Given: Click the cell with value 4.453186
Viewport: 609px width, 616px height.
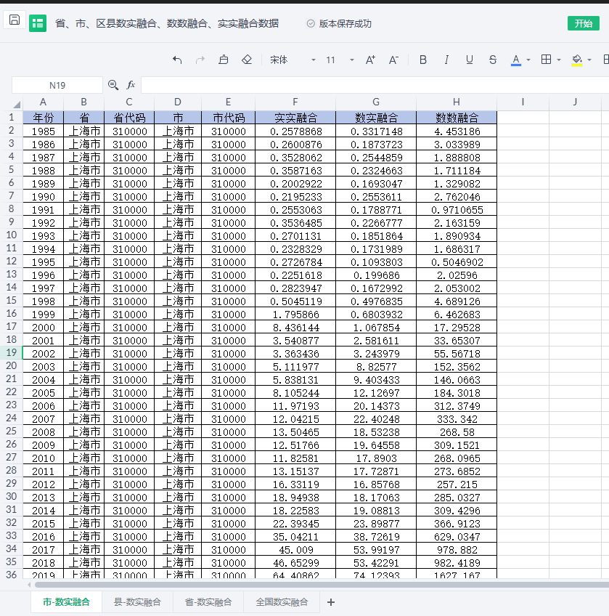Looking at the screenshot, I should pos(457,131).
